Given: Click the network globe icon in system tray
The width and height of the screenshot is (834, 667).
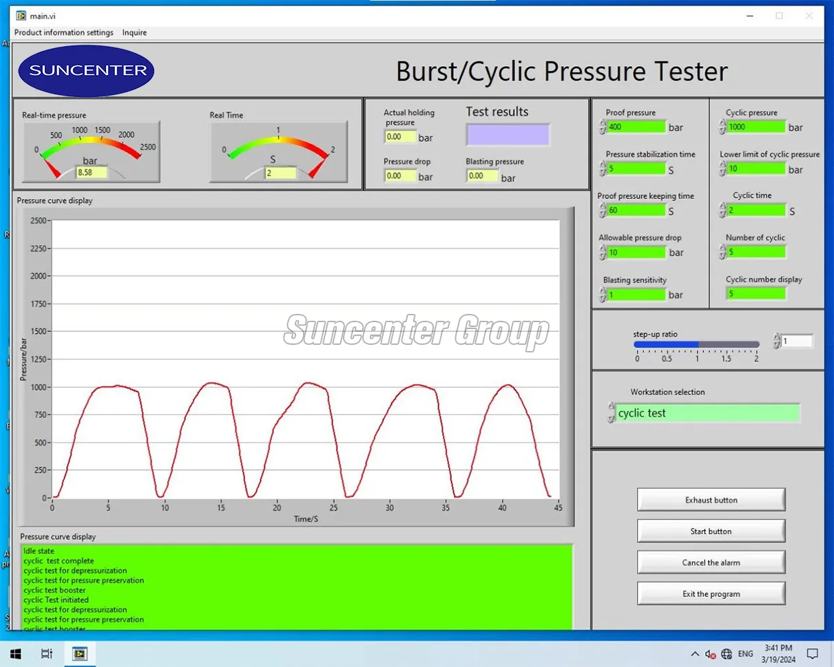Looking at the screenshot, I should click(x=727, y=654).
